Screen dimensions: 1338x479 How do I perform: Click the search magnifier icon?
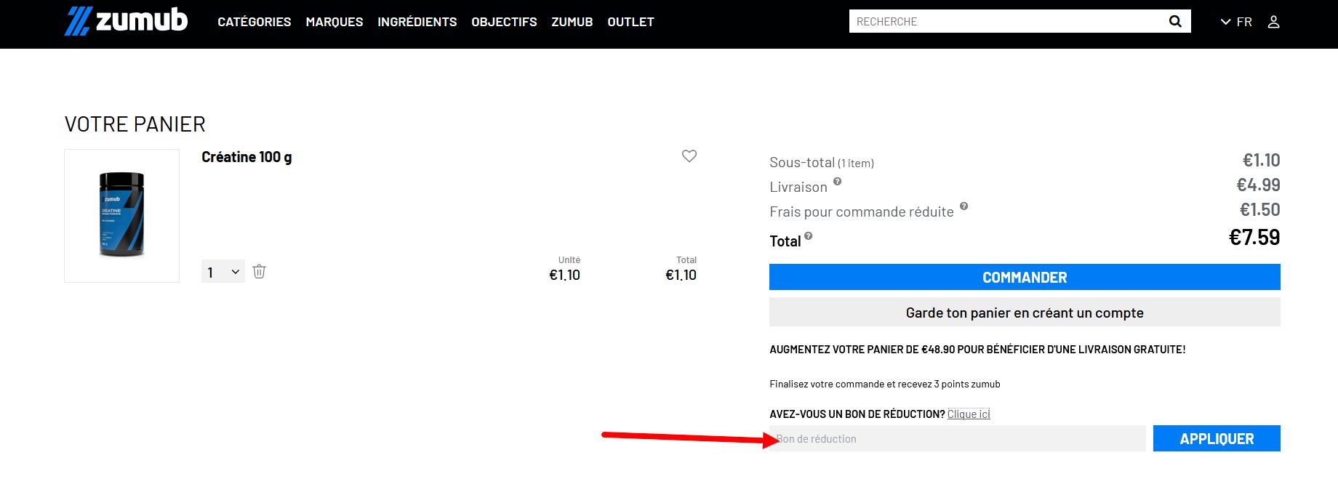coord(1175,22)
